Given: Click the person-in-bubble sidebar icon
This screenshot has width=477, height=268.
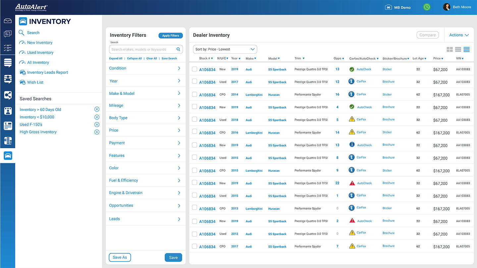Looking at the screenshot, I should coord(8,79).
